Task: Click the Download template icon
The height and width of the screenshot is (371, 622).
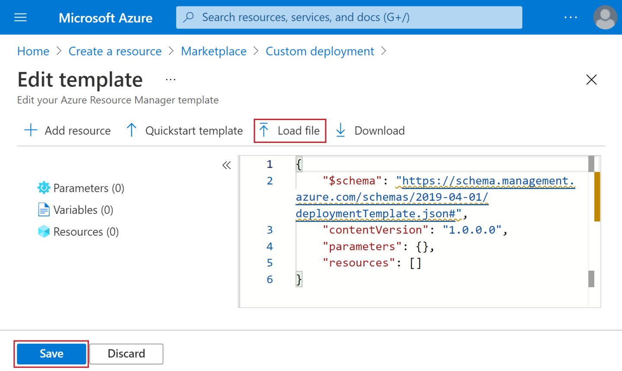Action: pyautogui.click(x=341, y=130)
